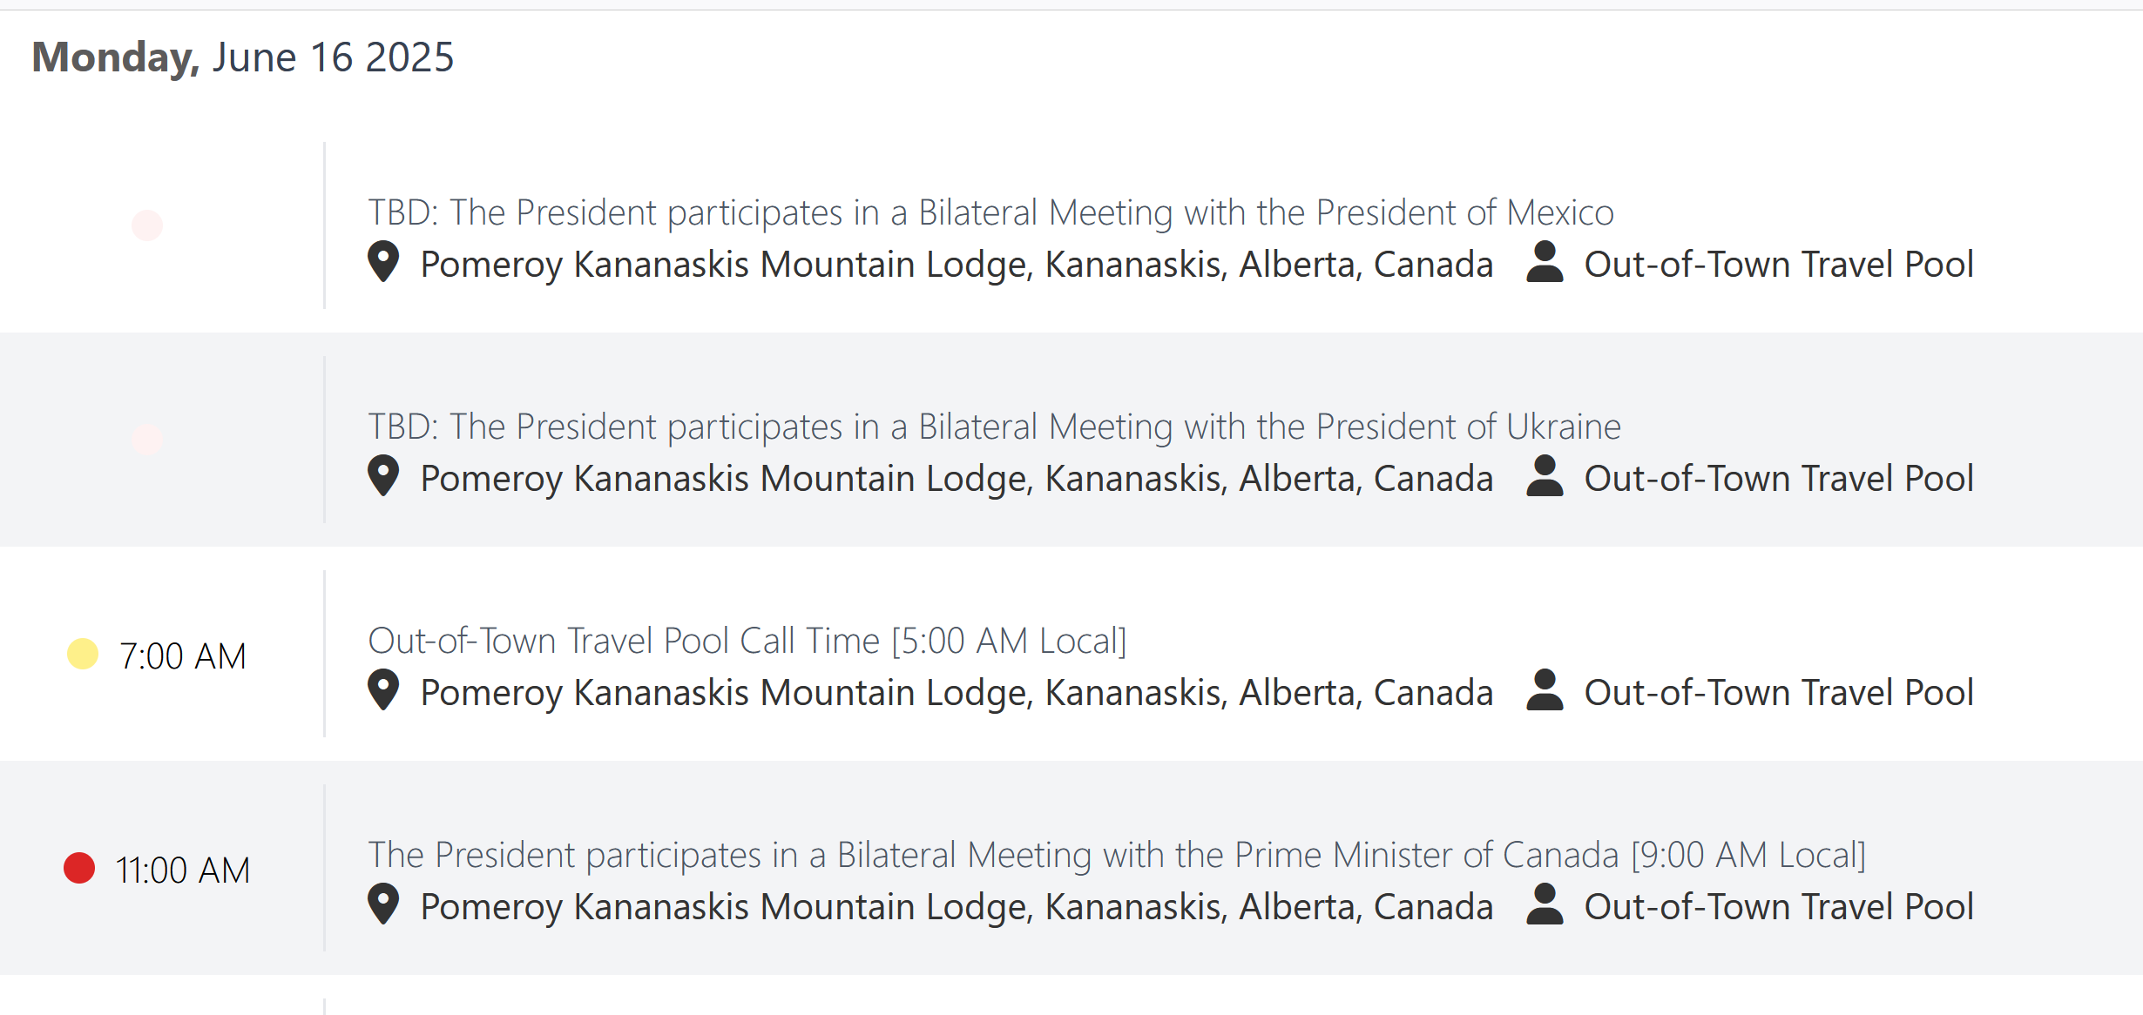This screenshot has width=2143, height=1015.
Task: Open the Bilateral Meeting with President of Mexico
Action: pyautogui.click(x=990, y=212)
